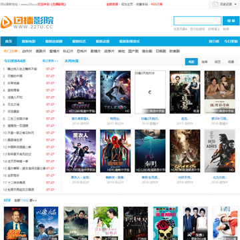Open the loading 扫毒2天地对决 poster

(x=150, y=92)
